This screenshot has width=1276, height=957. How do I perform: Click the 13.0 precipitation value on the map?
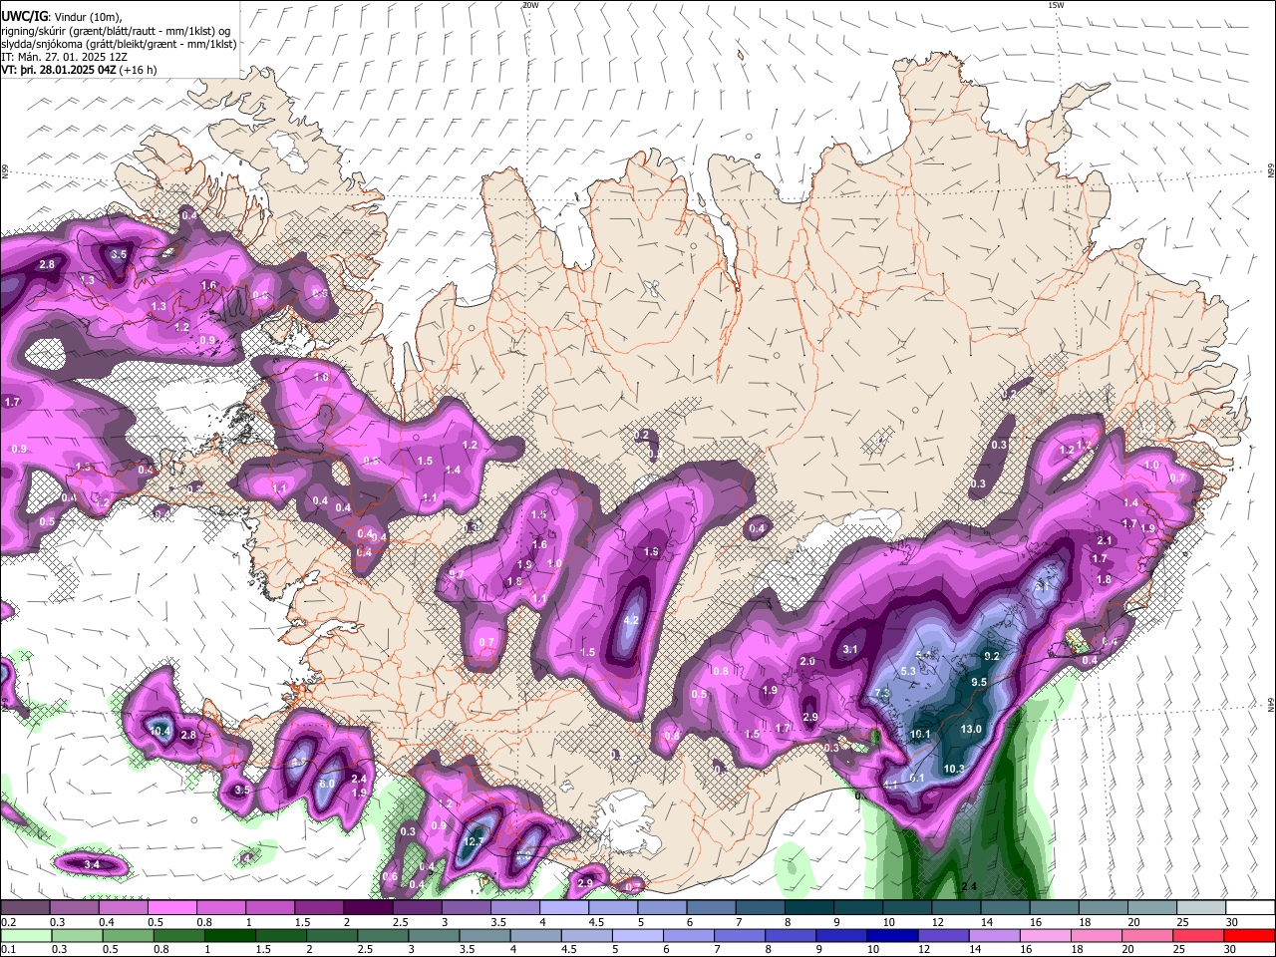pos(971,729)
